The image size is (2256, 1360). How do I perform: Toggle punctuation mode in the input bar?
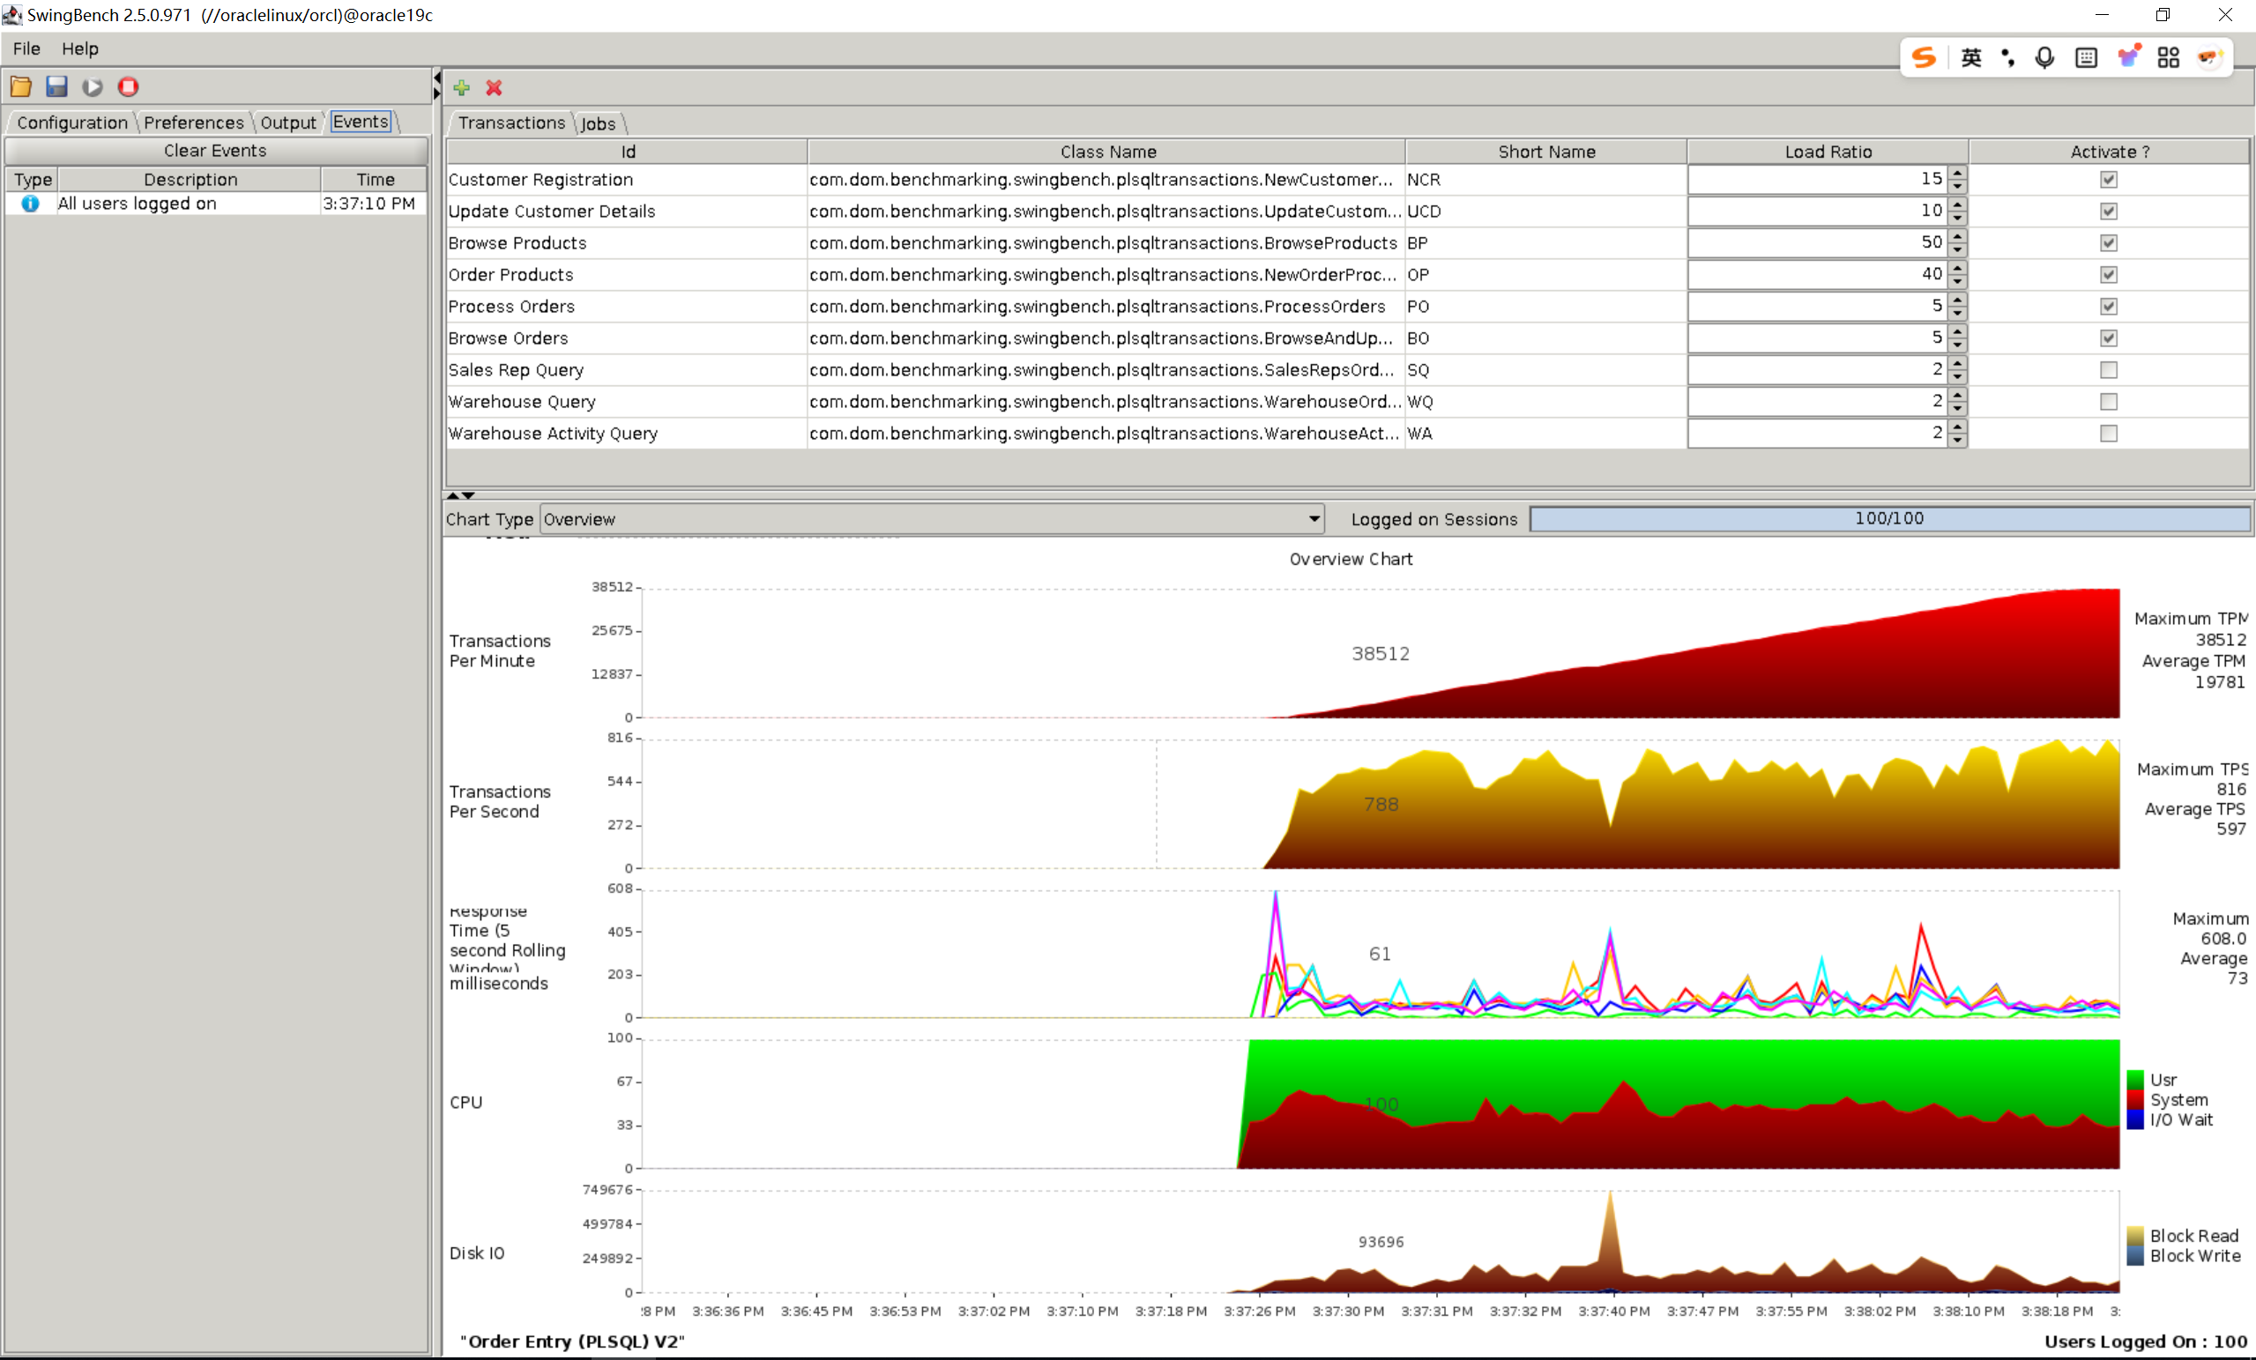tap(2008, 57)
